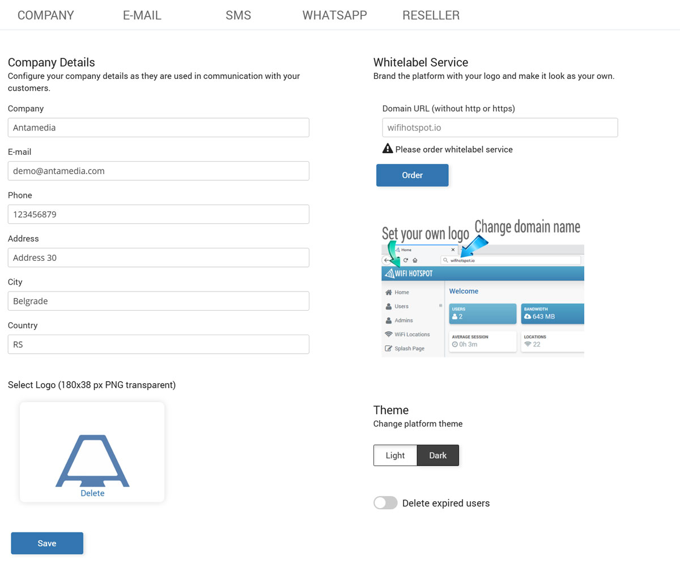Click into the Phone number field
The height and width of the screenshot is (579, 680).
pos(158,214)
